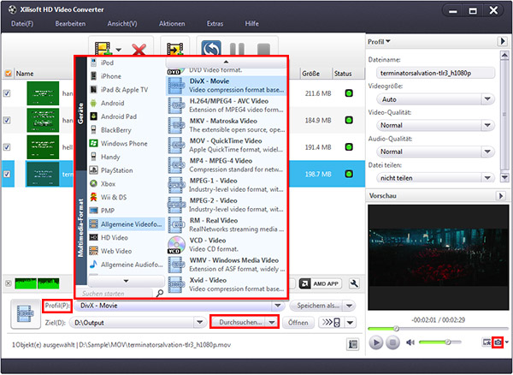Click the snapshot camera icon in preview
The height and width of the screenshot is (375, 513).
coord(498,342)
